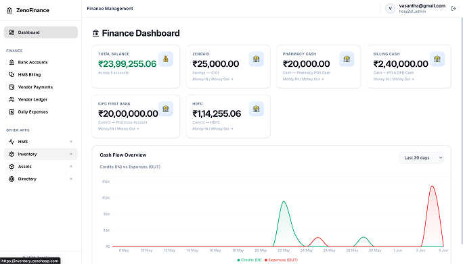Click the bank icon on Billing Cash card
This screenshot has height=264, width=463.
(x=437, y=59)
